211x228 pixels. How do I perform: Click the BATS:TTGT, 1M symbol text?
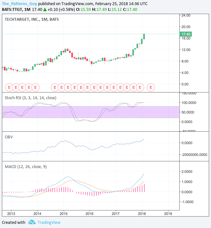16,10
